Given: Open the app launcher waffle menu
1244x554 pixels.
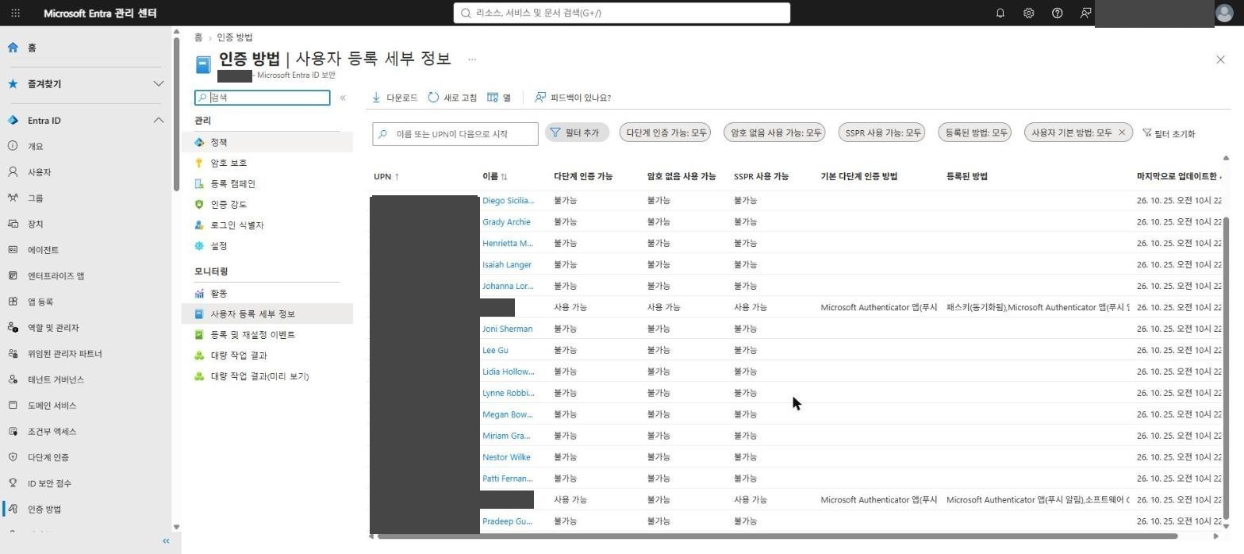Looking at the screenshot, I should tap(15, 13).
